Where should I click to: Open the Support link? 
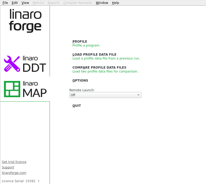tap(8, 167)
